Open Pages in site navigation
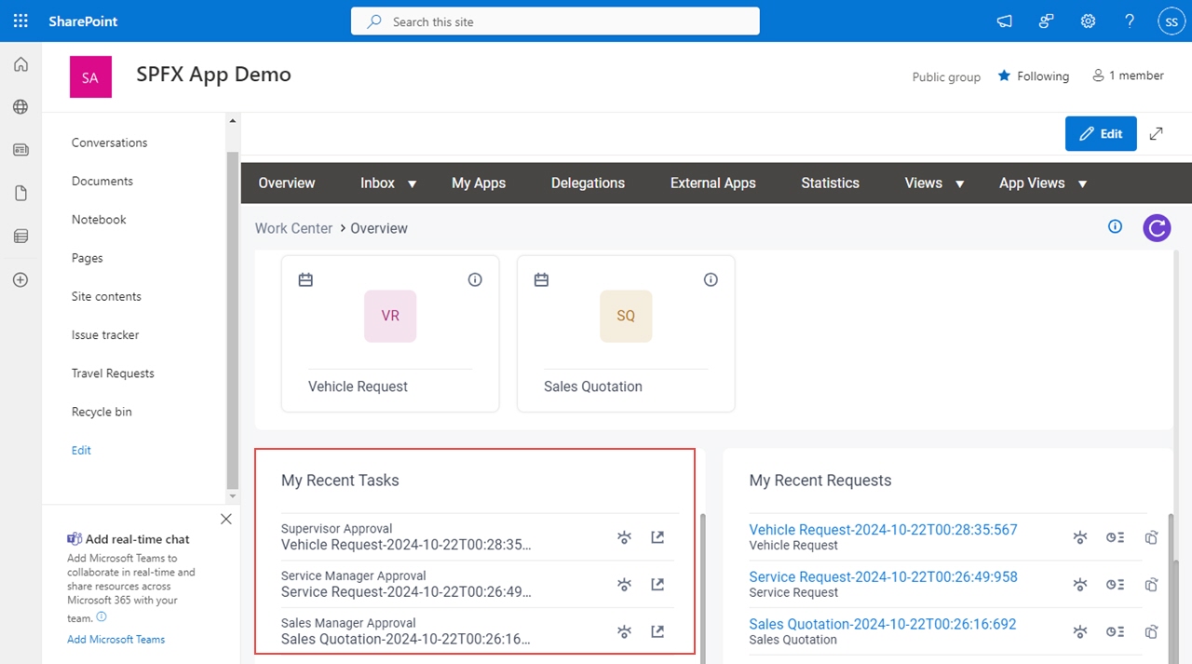1192x664 pixels. pyautogui.click(x=88, y=258)
